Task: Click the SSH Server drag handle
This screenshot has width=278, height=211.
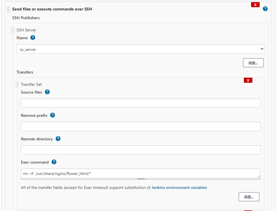Action: click(12, 30)
